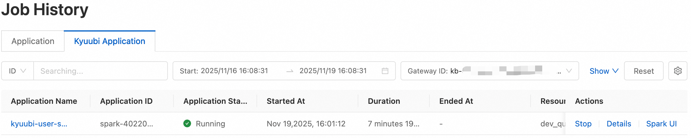Stop the running Kyuubi application
Screen dimensions: 691x138
pyautogui.click(x=583, y=123)
